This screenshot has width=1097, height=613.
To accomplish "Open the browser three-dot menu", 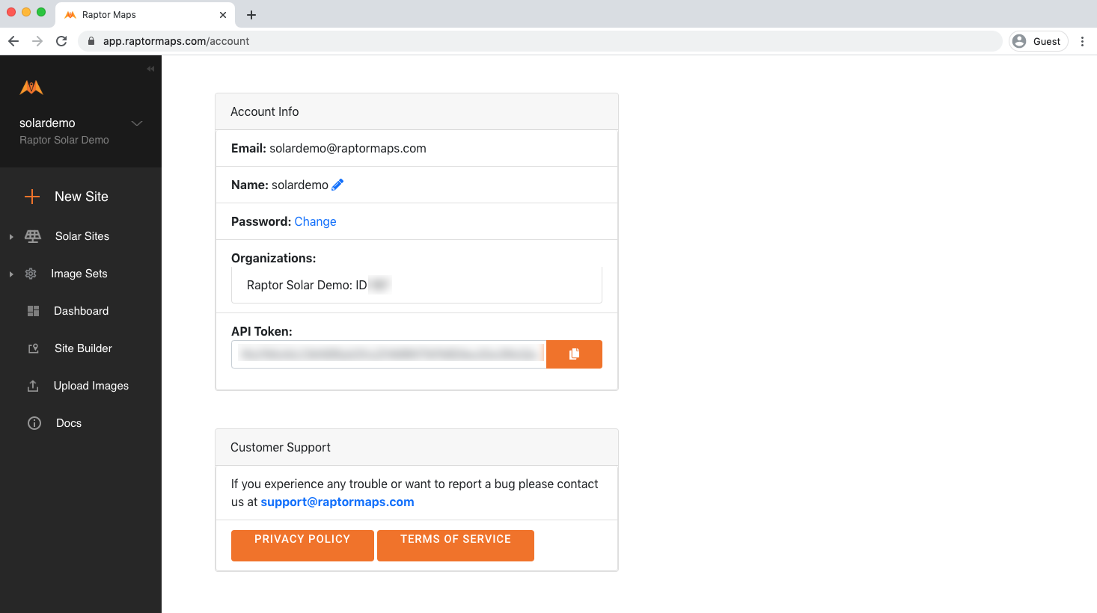I will (1082, 41).
